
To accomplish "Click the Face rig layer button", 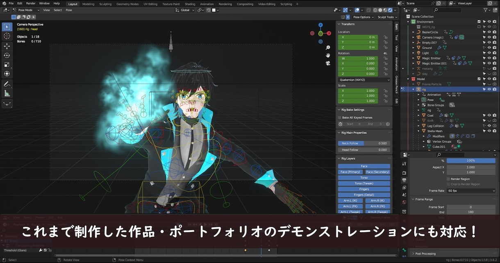I will (364, 166).
